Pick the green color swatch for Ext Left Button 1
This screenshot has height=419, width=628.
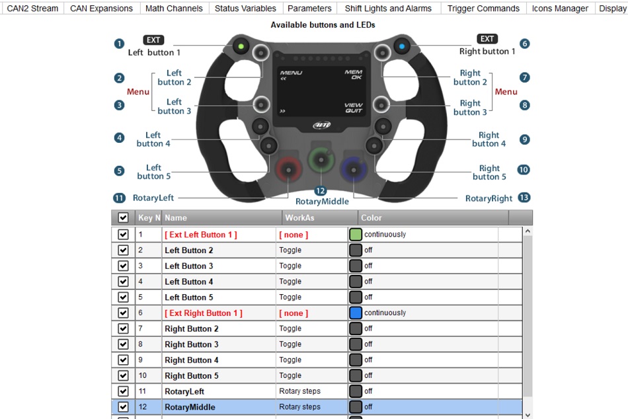(x=356, y=235)
